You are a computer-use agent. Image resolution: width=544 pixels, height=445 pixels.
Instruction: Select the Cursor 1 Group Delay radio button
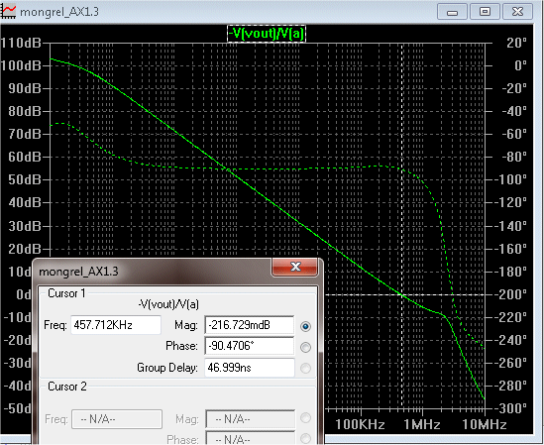pos(305,368)
